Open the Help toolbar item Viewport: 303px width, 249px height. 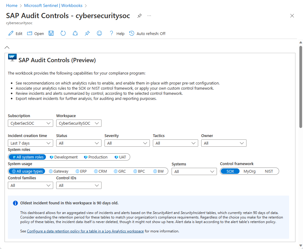[117, 34]
